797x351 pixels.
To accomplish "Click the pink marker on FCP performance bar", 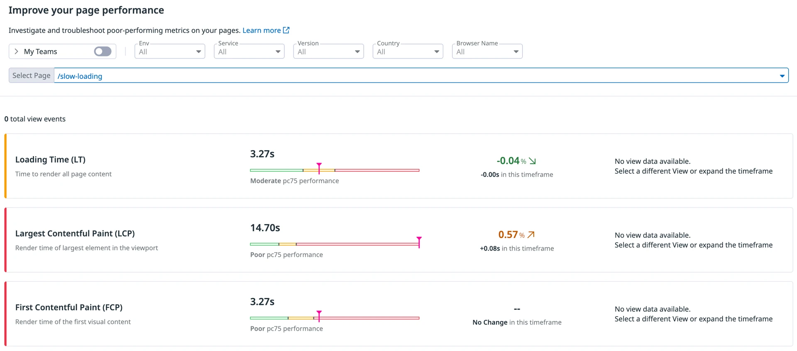I will (319, 315).
